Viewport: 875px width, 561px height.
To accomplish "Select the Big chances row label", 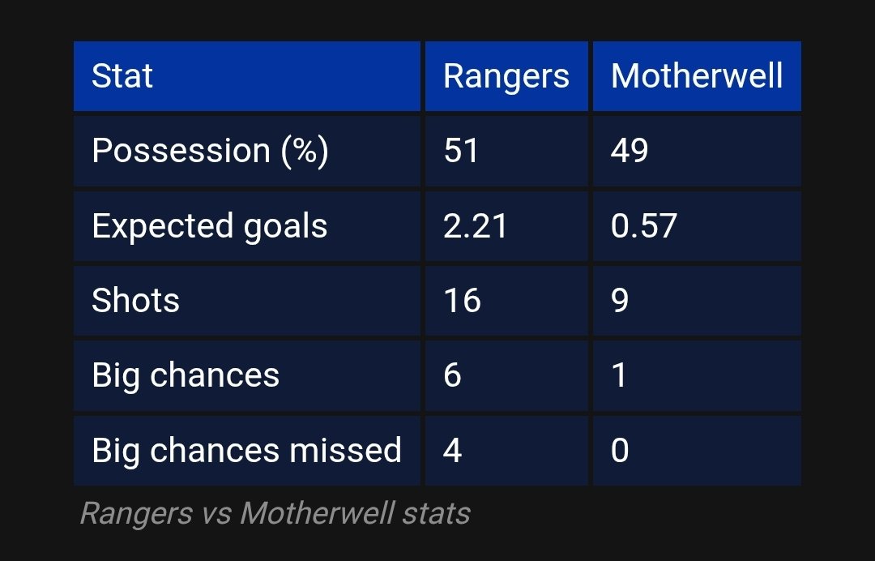I will tap(186, 375).
